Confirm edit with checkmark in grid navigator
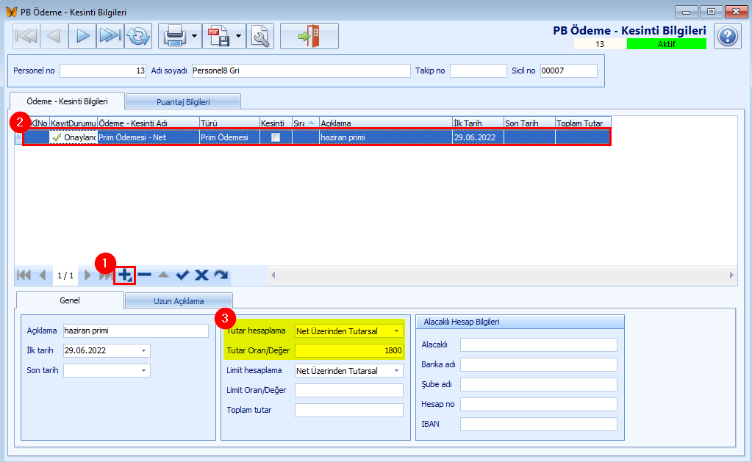This screenshot has width=752, height=462. (x=182, y=275)
